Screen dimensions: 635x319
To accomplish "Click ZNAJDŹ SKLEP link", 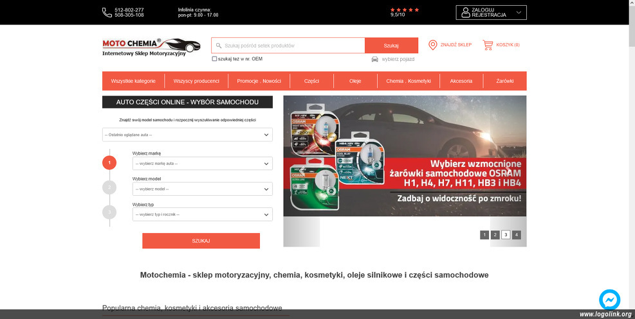I will (456, 45).
